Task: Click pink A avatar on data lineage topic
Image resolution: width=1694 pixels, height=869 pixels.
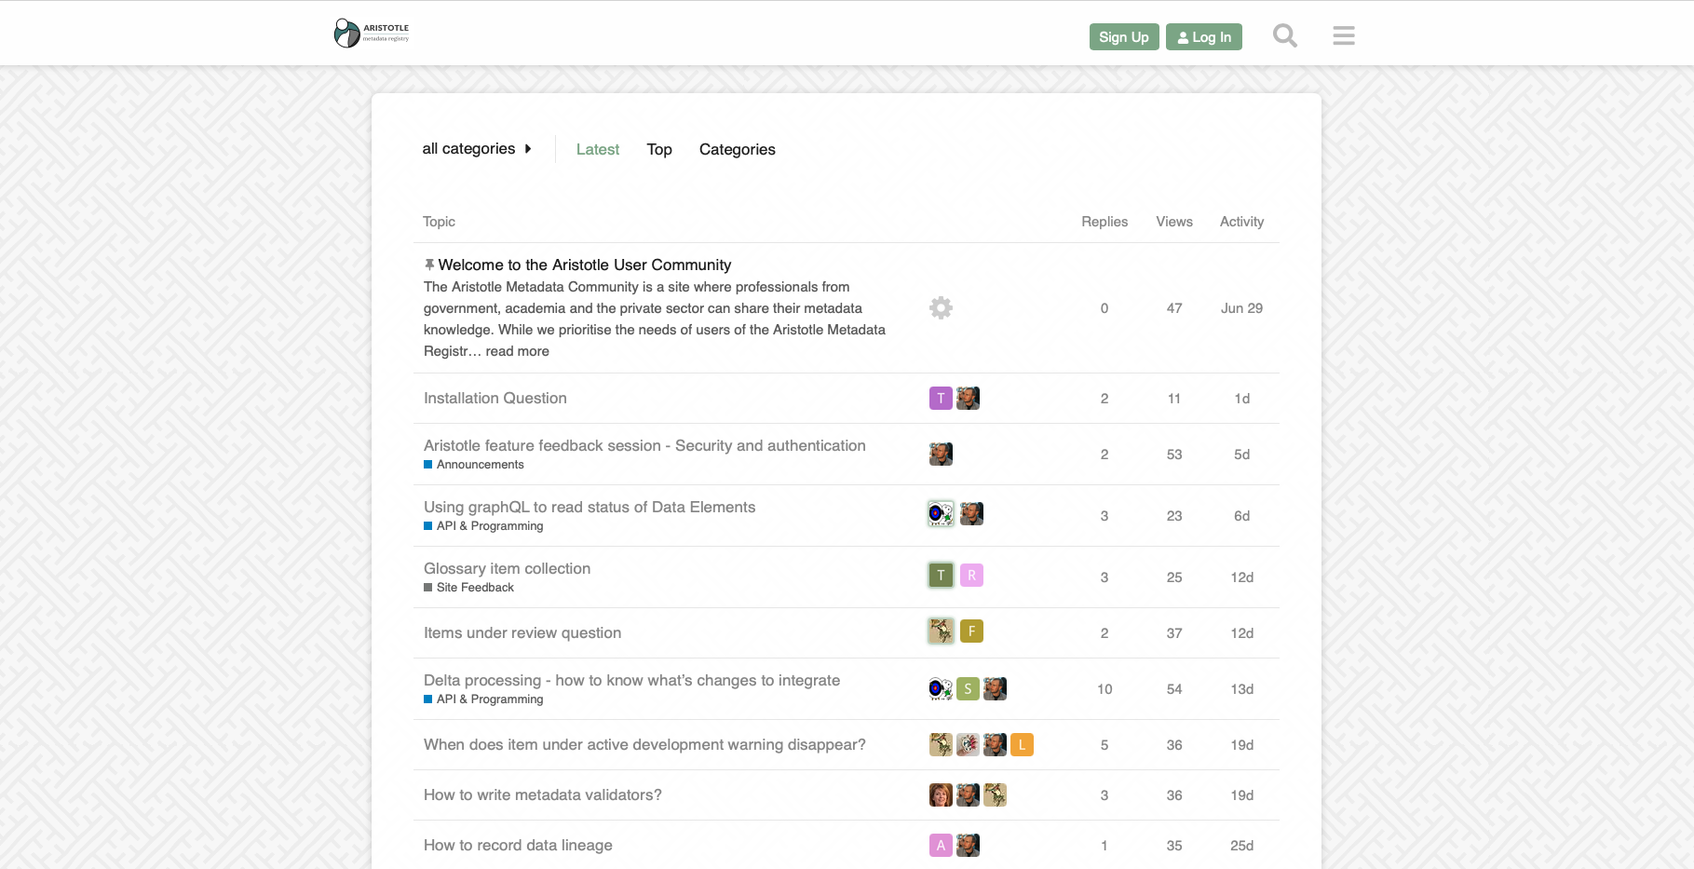Action: pos(941,846)
